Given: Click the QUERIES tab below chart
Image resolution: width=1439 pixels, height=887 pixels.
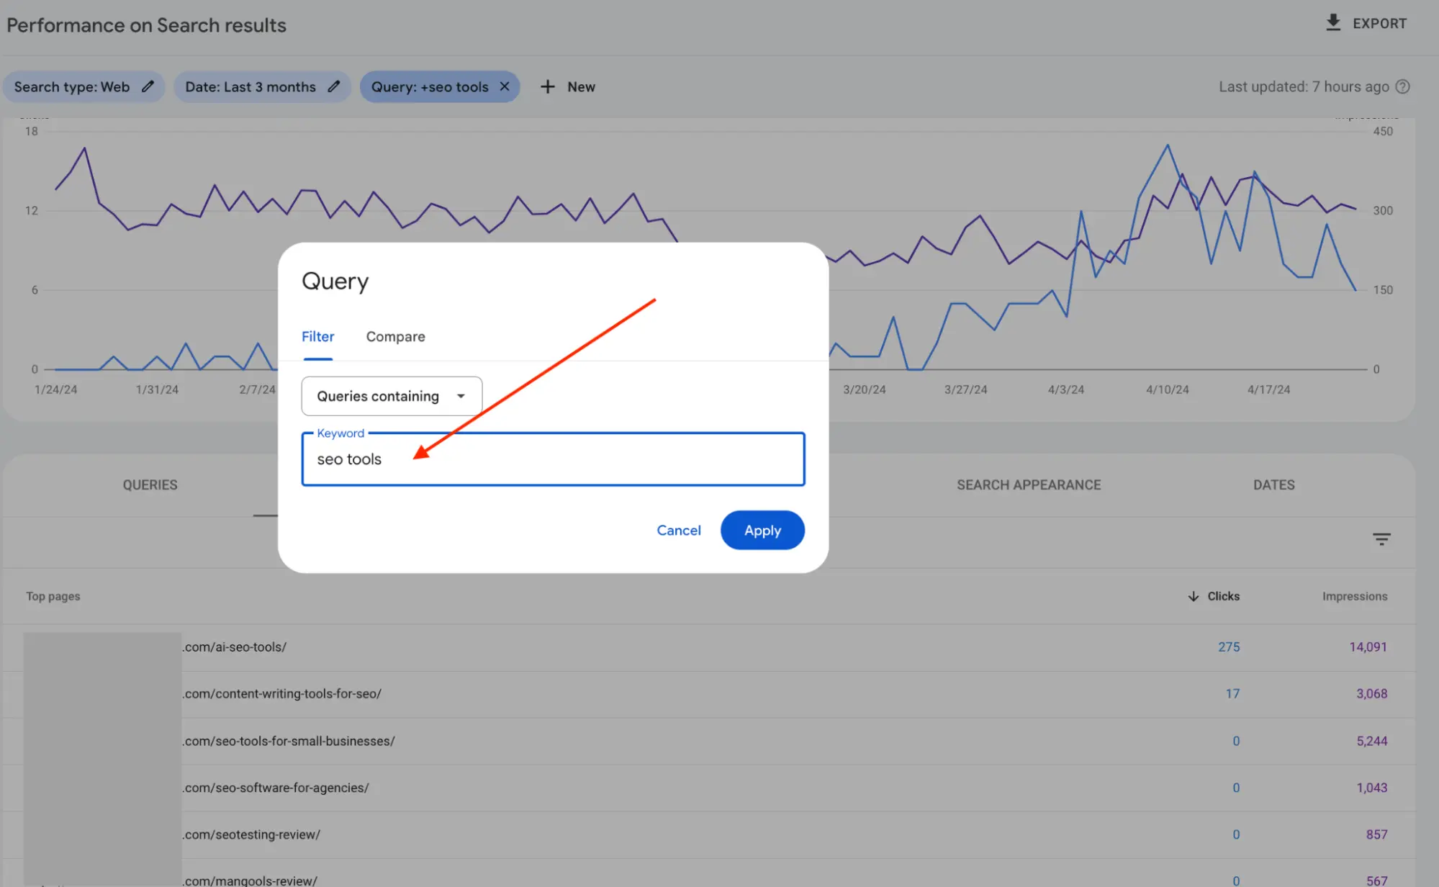Looking at the screenshot, I should 150,484.
